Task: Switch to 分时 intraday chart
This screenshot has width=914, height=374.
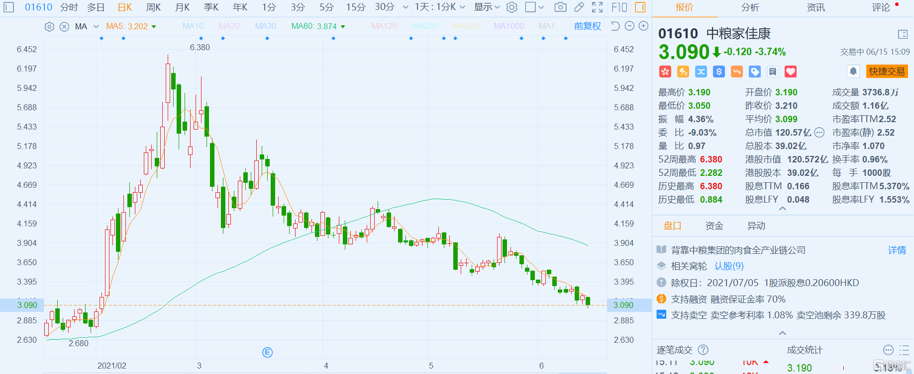Action: pyautogui.click(x=69, y=7)
